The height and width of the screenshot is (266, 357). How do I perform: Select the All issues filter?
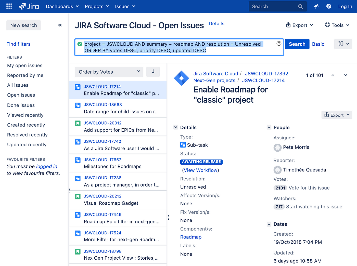[18, 85]
